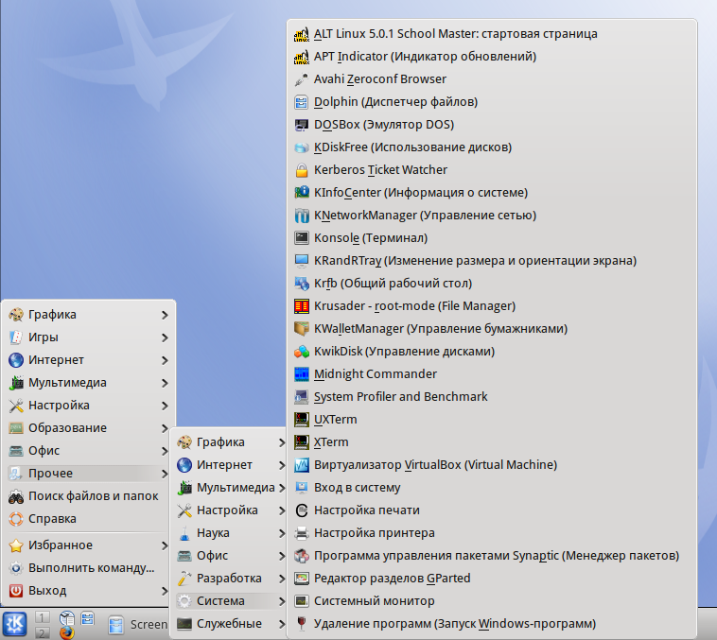Screen dimensions: 717x640
Task: Launch Настройка принтера
Action: (492, 533)
